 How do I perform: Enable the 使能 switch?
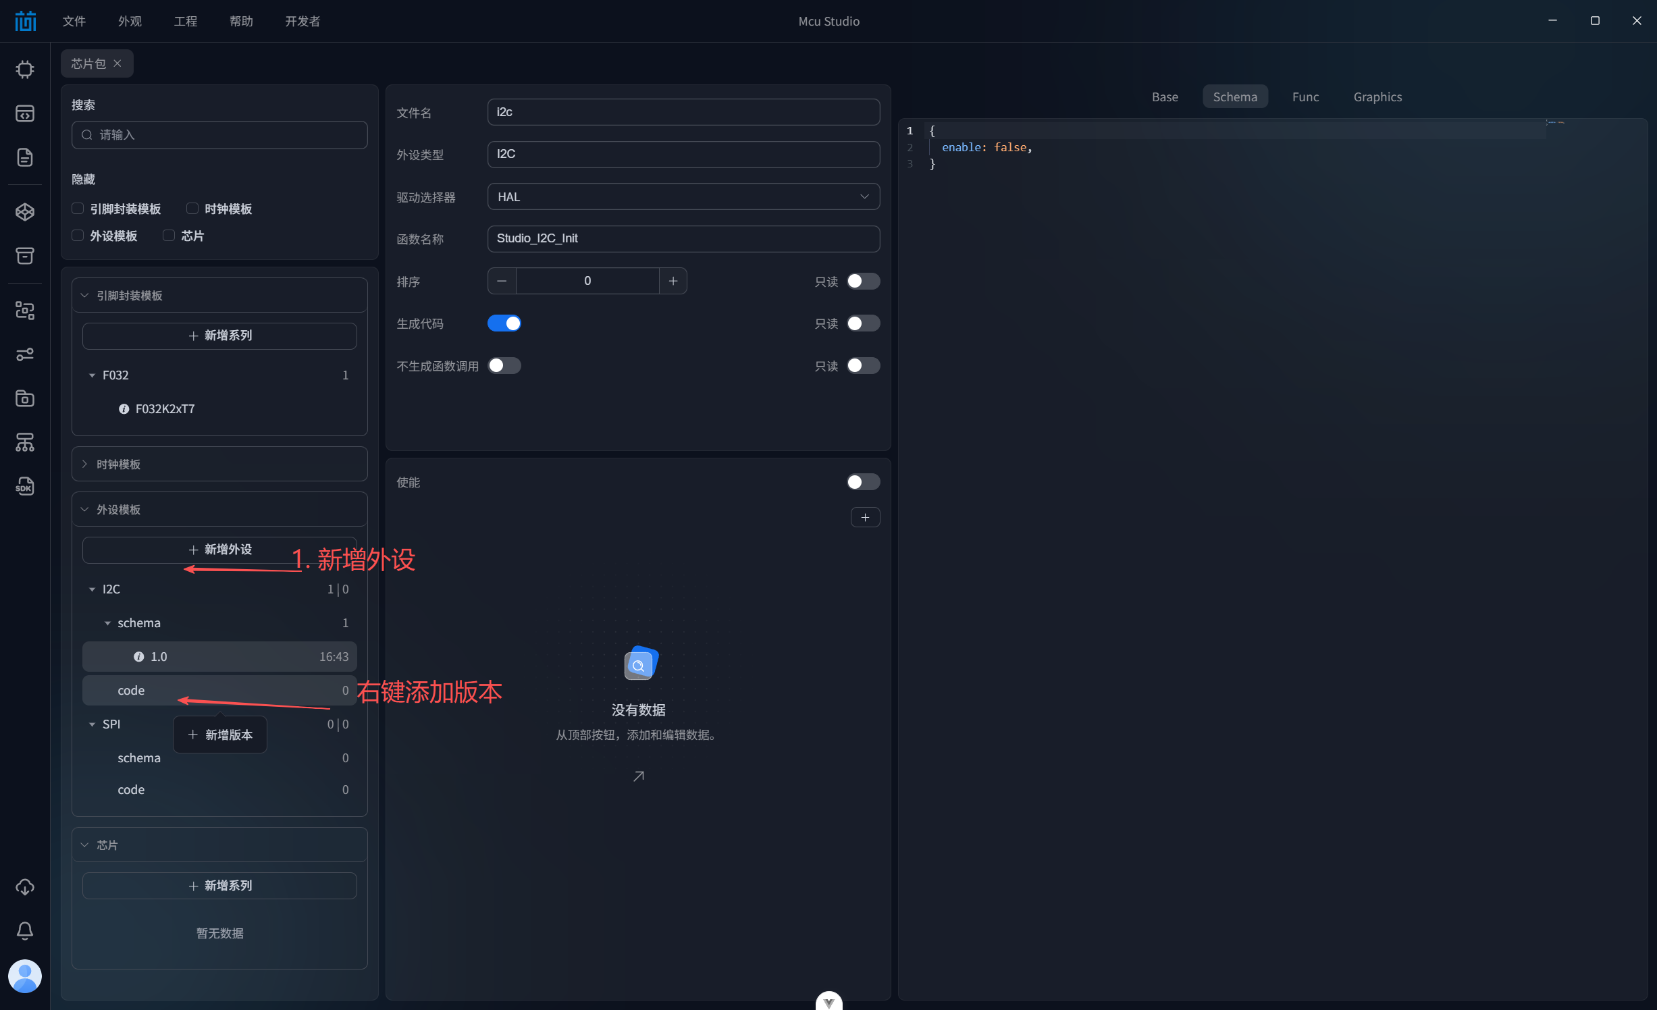click(x=863, y=482)
